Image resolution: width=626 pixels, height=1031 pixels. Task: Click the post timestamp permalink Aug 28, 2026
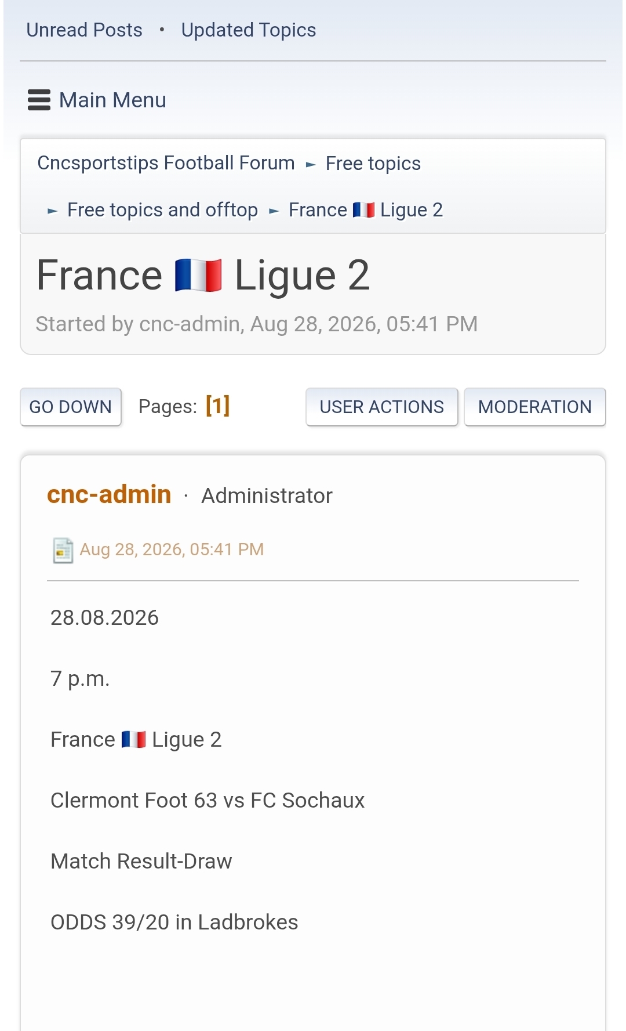point(172,549)
